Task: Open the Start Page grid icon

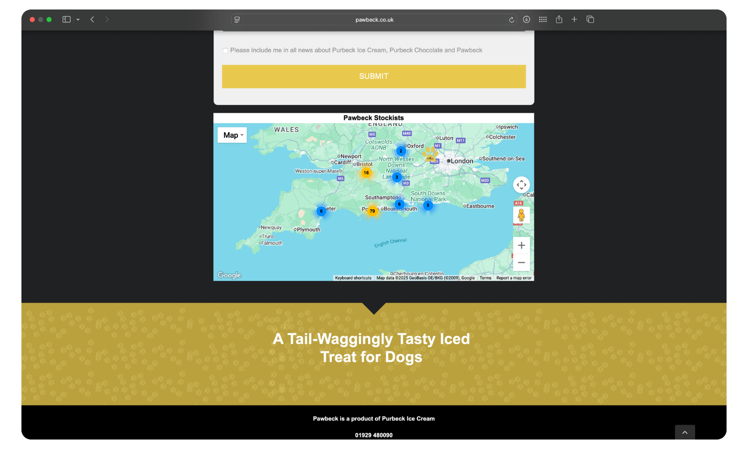Action: coord(543,19)
